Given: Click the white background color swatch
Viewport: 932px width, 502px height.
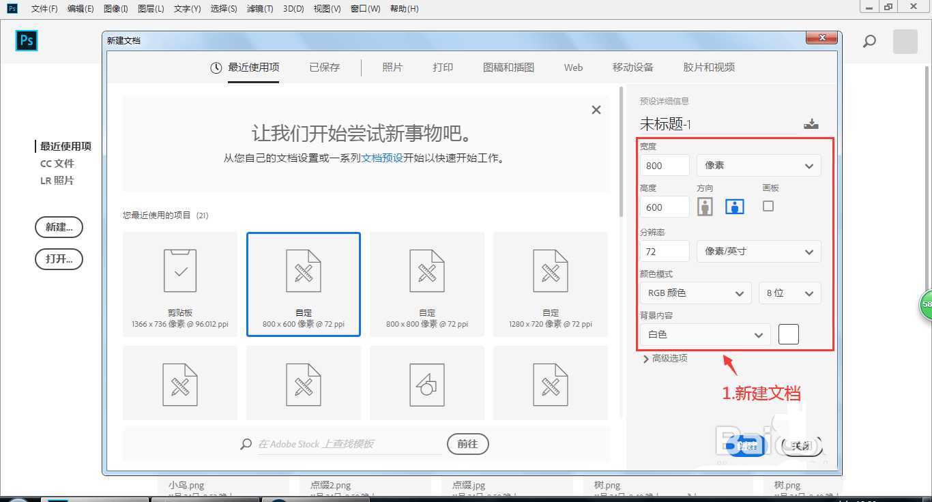Looking at the screenshot, I should (788, 334).
